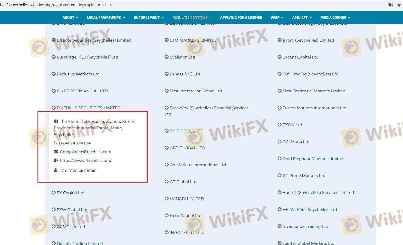403x245 pixels.
Task: Click arrow icon beside Eurotrade RGB
Action: [x=54, y=57]
